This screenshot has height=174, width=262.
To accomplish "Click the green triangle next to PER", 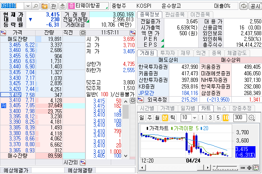I will pos(162,40).
